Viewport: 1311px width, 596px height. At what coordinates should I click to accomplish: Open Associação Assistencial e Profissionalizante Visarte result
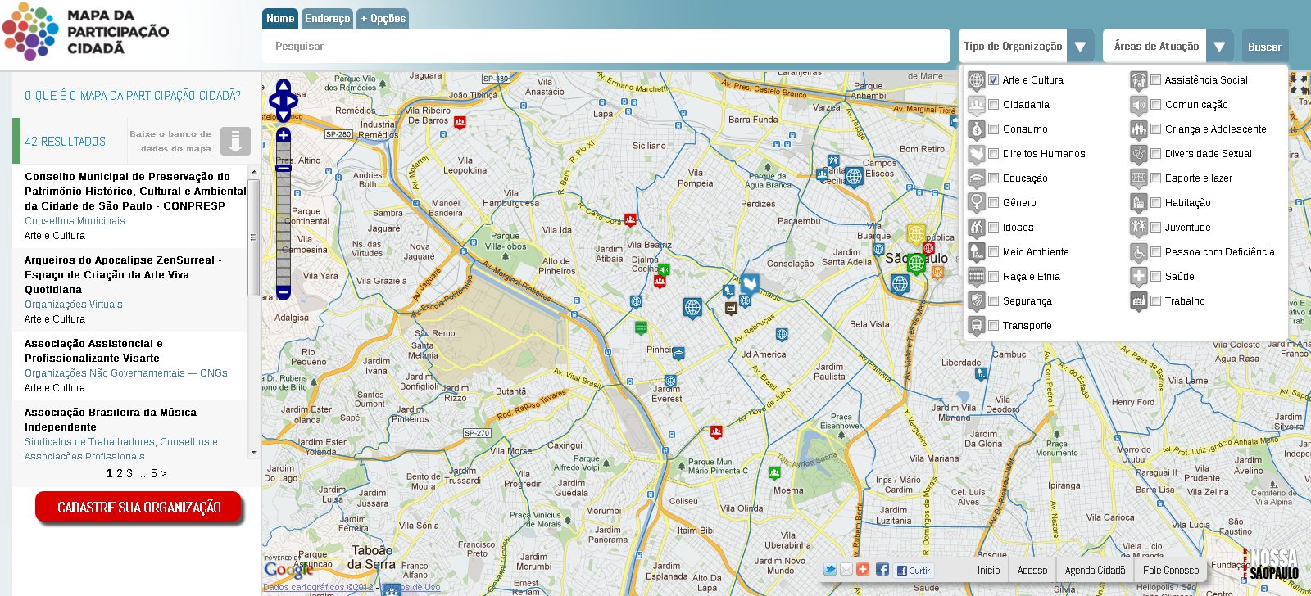point(93,351)
